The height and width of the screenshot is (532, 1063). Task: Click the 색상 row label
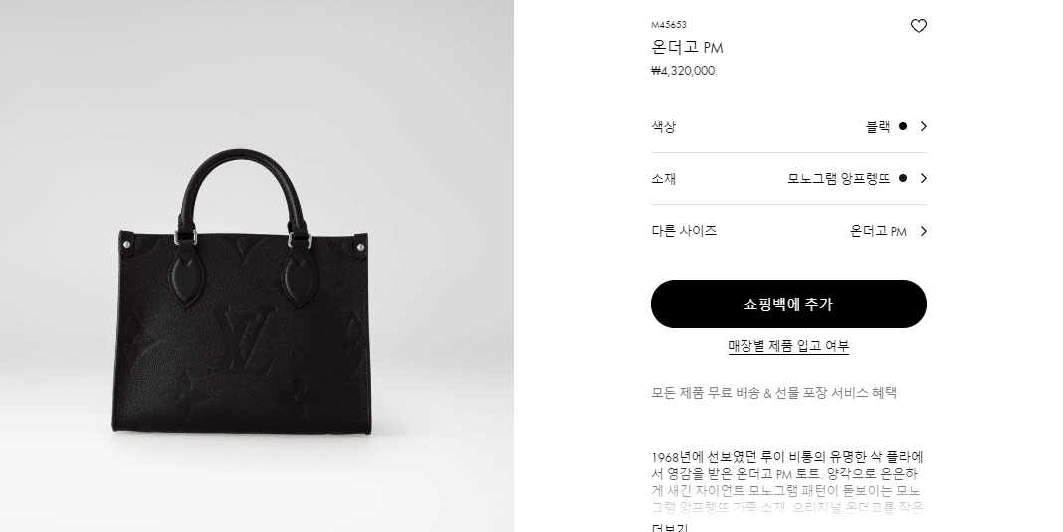point(663,126)
